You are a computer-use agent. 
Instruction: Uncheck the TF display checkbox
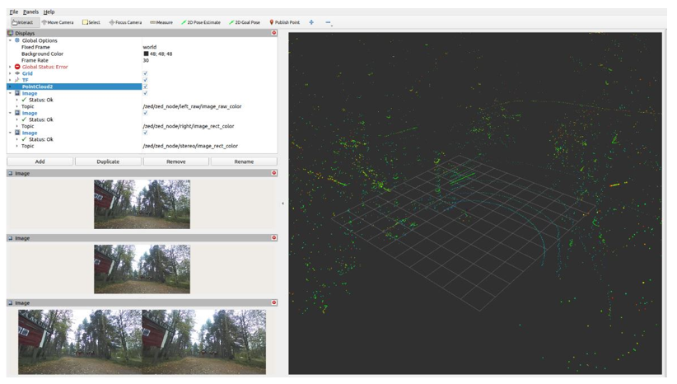coord(145,80)
